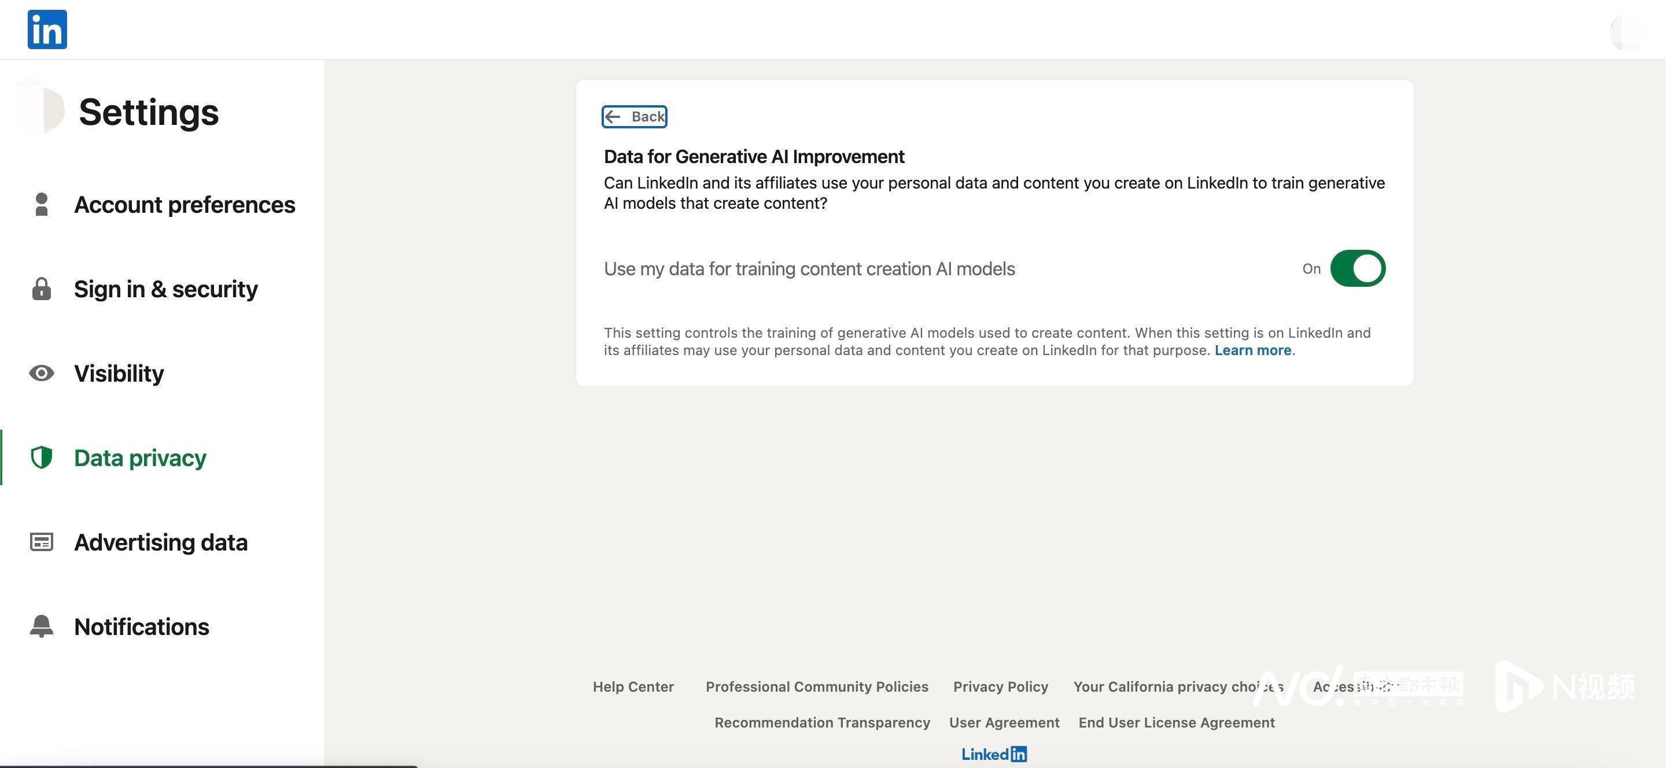Click the Sign in & security lock icon

42,289
